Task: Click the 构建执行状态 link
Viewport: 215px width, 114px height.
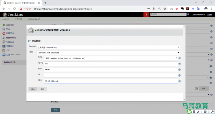Action: [10, 62]
